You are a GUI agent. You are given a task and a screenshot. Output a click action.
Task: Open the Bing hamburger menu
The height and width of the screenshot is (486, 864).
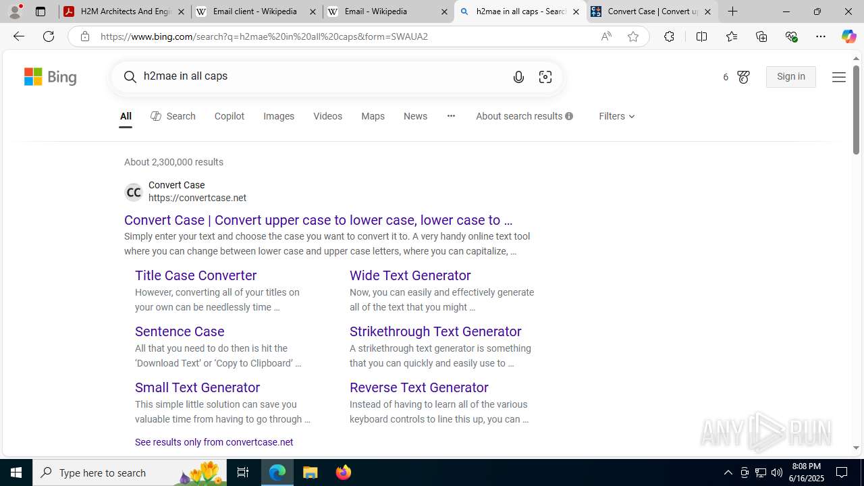838,77
